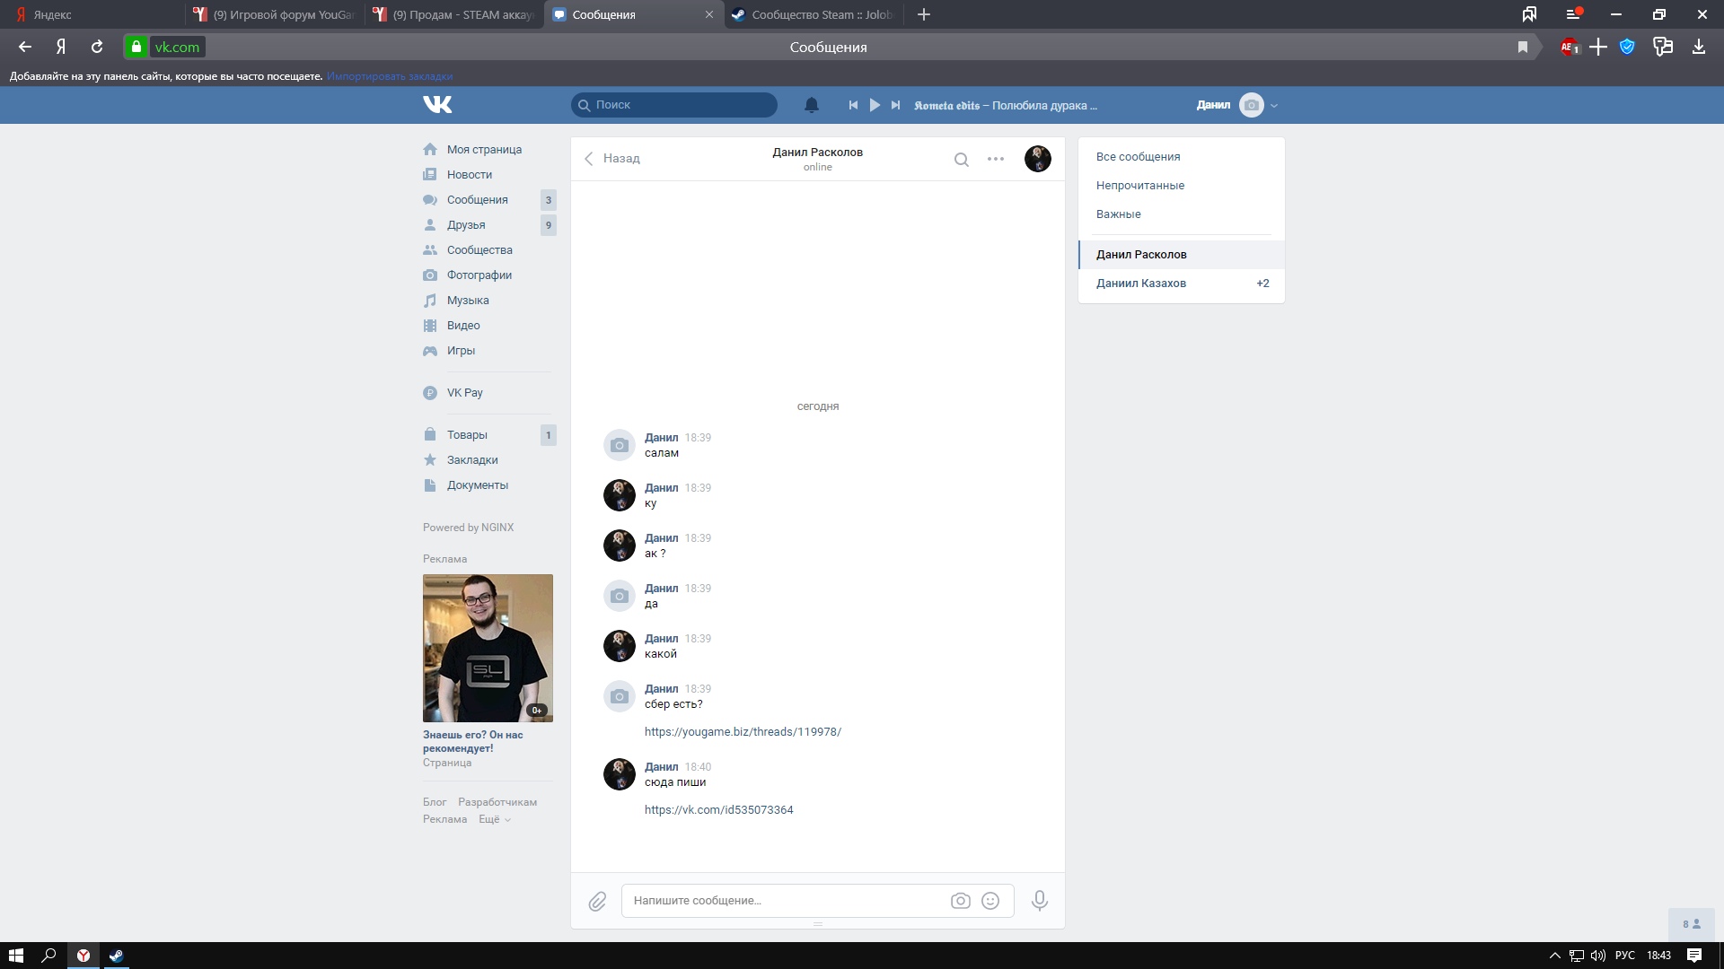Click the camera icon in the message box
This screenshot has height=969, width=1724.
(960, 901)
